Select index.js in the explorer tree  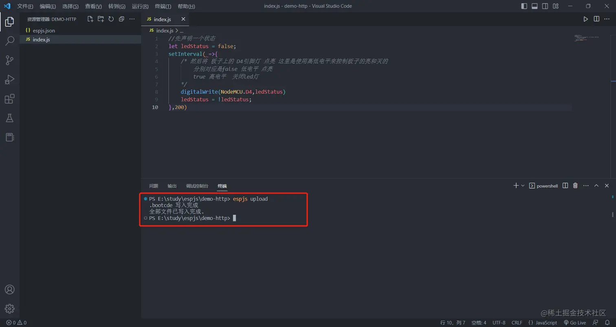pyautogui.click(x=80, y=40)
